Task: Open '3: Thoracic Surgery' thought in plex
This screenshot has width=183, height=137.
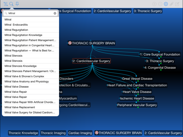Action: (160, 61)
